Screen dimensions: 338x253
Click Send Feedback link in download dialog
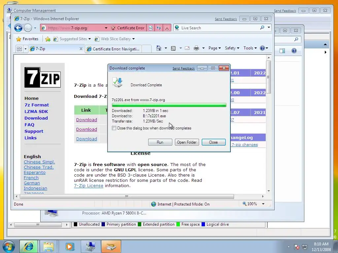coord(184,69)
